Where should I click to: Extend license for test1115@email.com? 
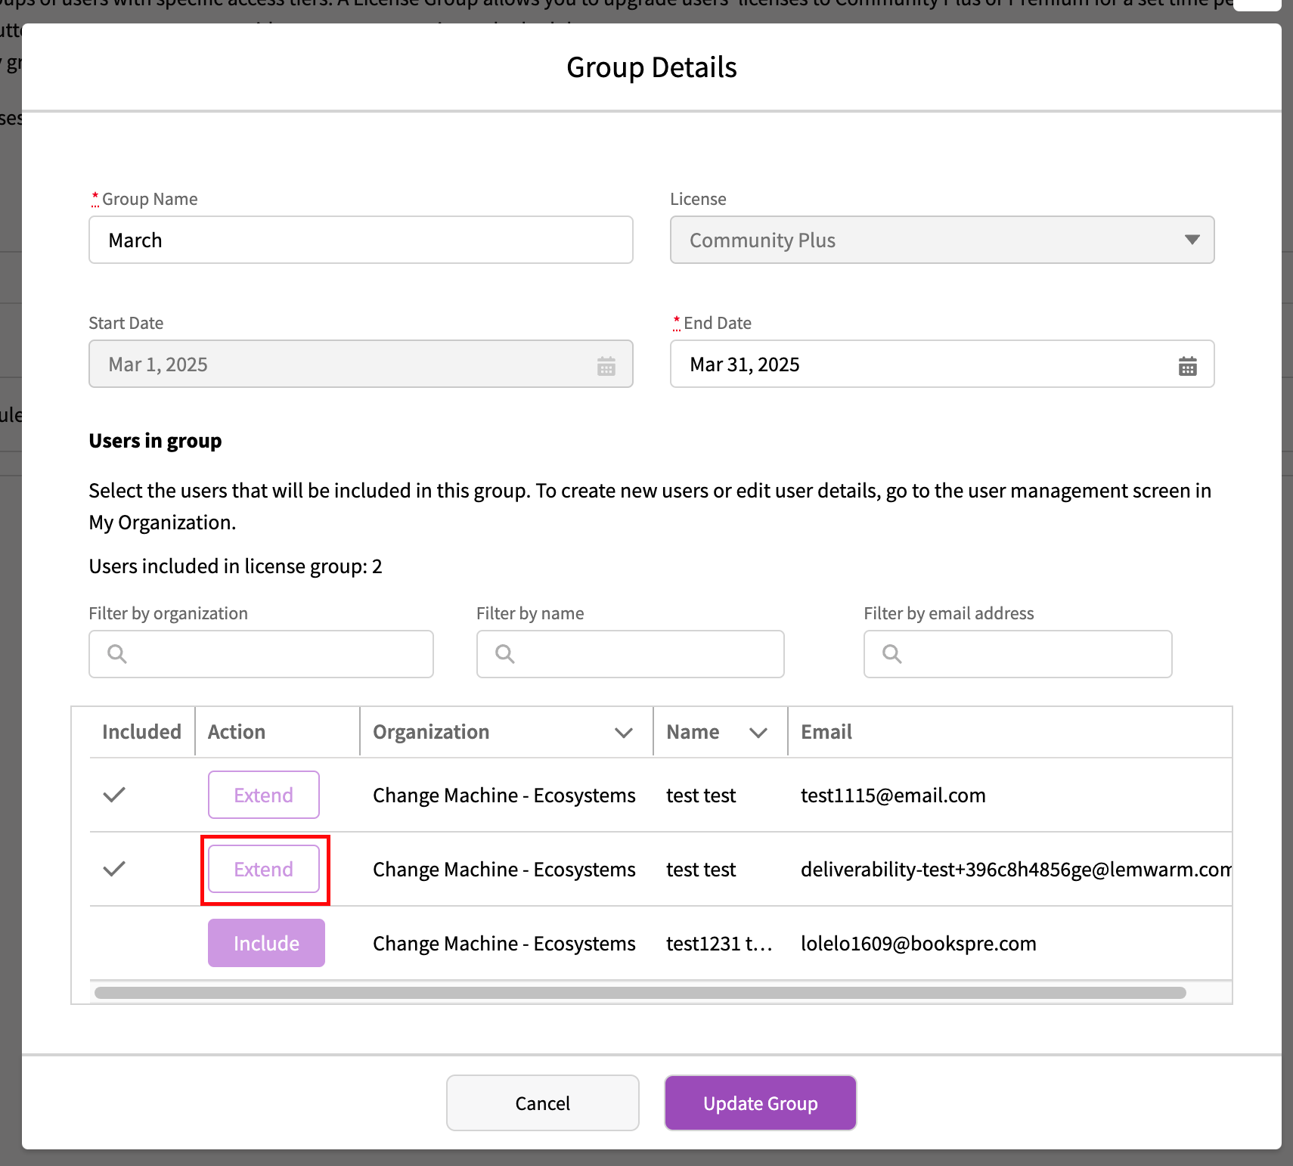(263, 795)
